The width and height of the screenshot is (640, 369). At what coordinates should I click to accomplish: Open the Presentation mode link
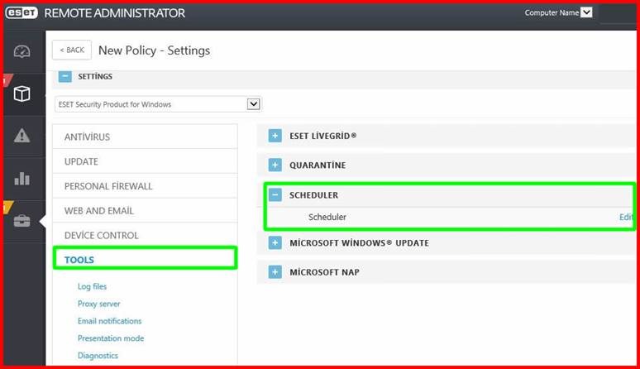pos(111,338)
